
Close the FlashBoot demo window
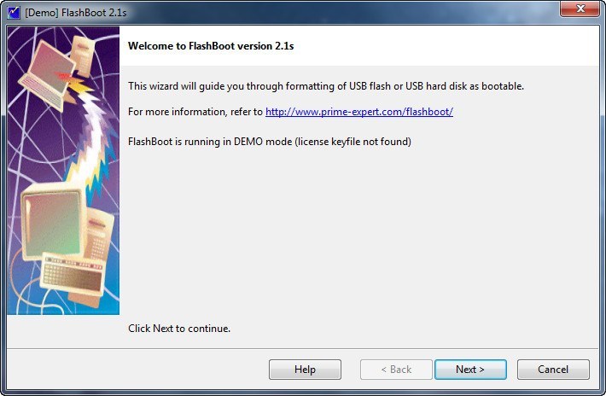tap(581, 10)
